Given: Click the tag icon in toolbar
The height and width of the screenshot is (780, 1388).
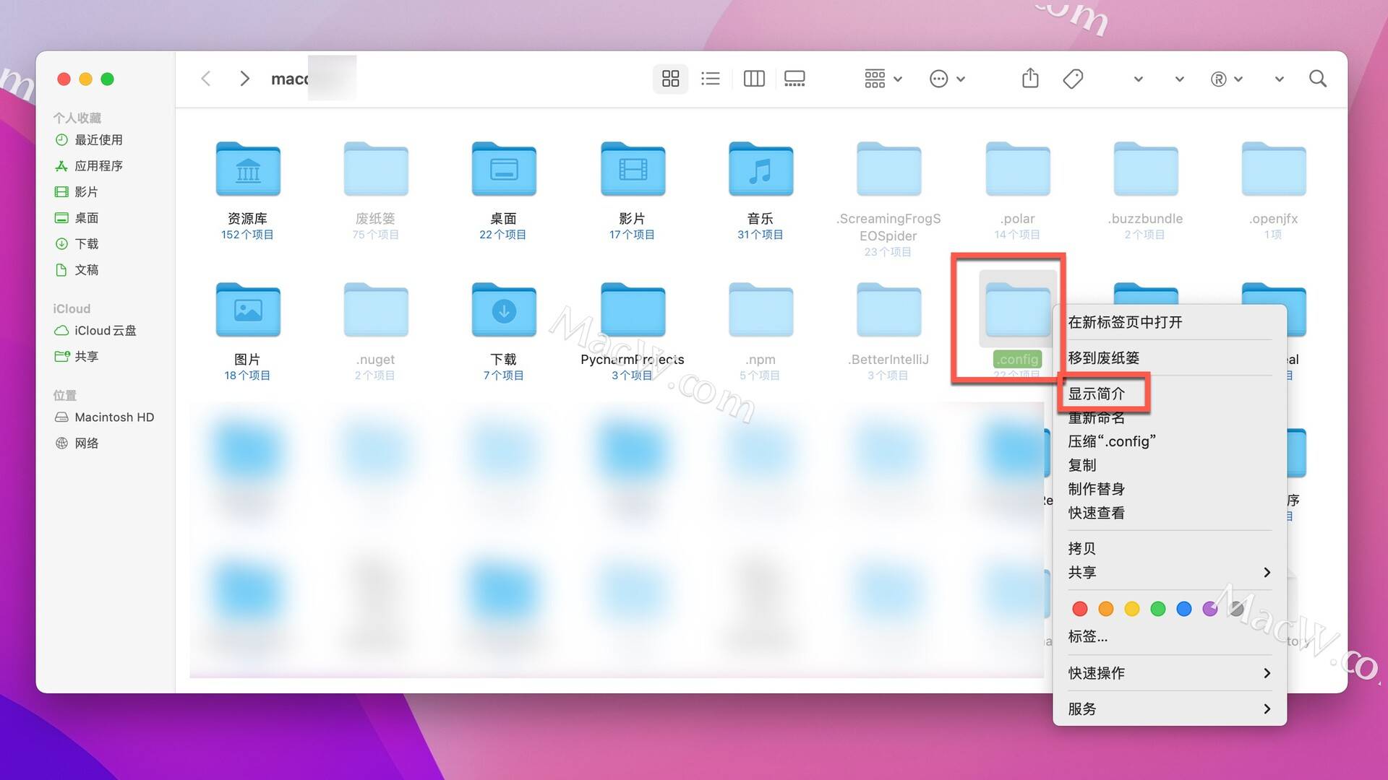Looking at the screenshot, I should point(1073,78).
